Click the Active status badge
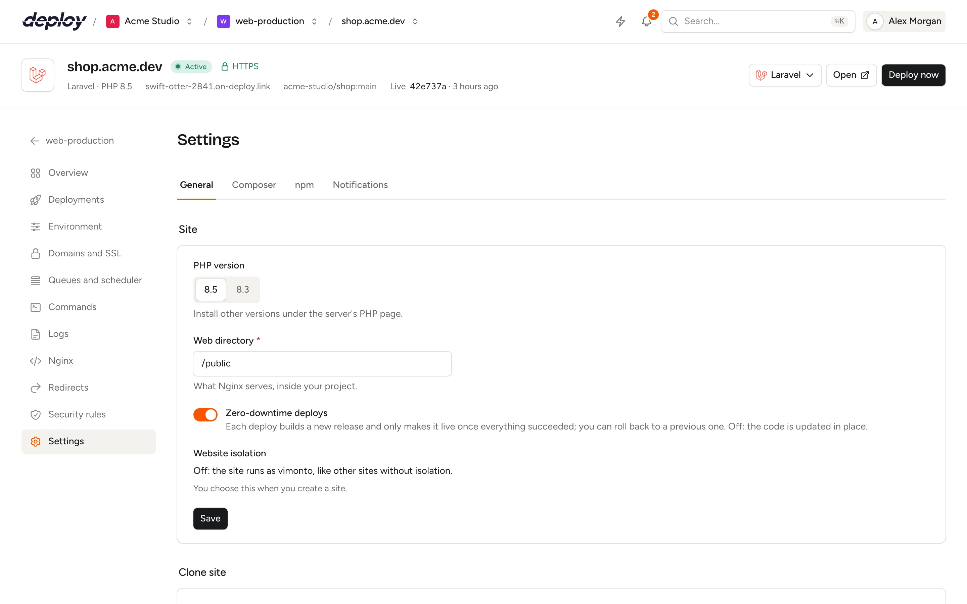The height and width of the screenshot is (604, 967). pyautogui.click(x=191, y=67)
